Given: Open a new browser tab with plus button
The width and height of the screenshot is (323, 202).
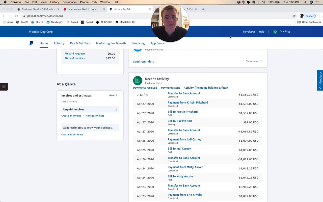Looking at the screenshot, I should coord(203,9).
